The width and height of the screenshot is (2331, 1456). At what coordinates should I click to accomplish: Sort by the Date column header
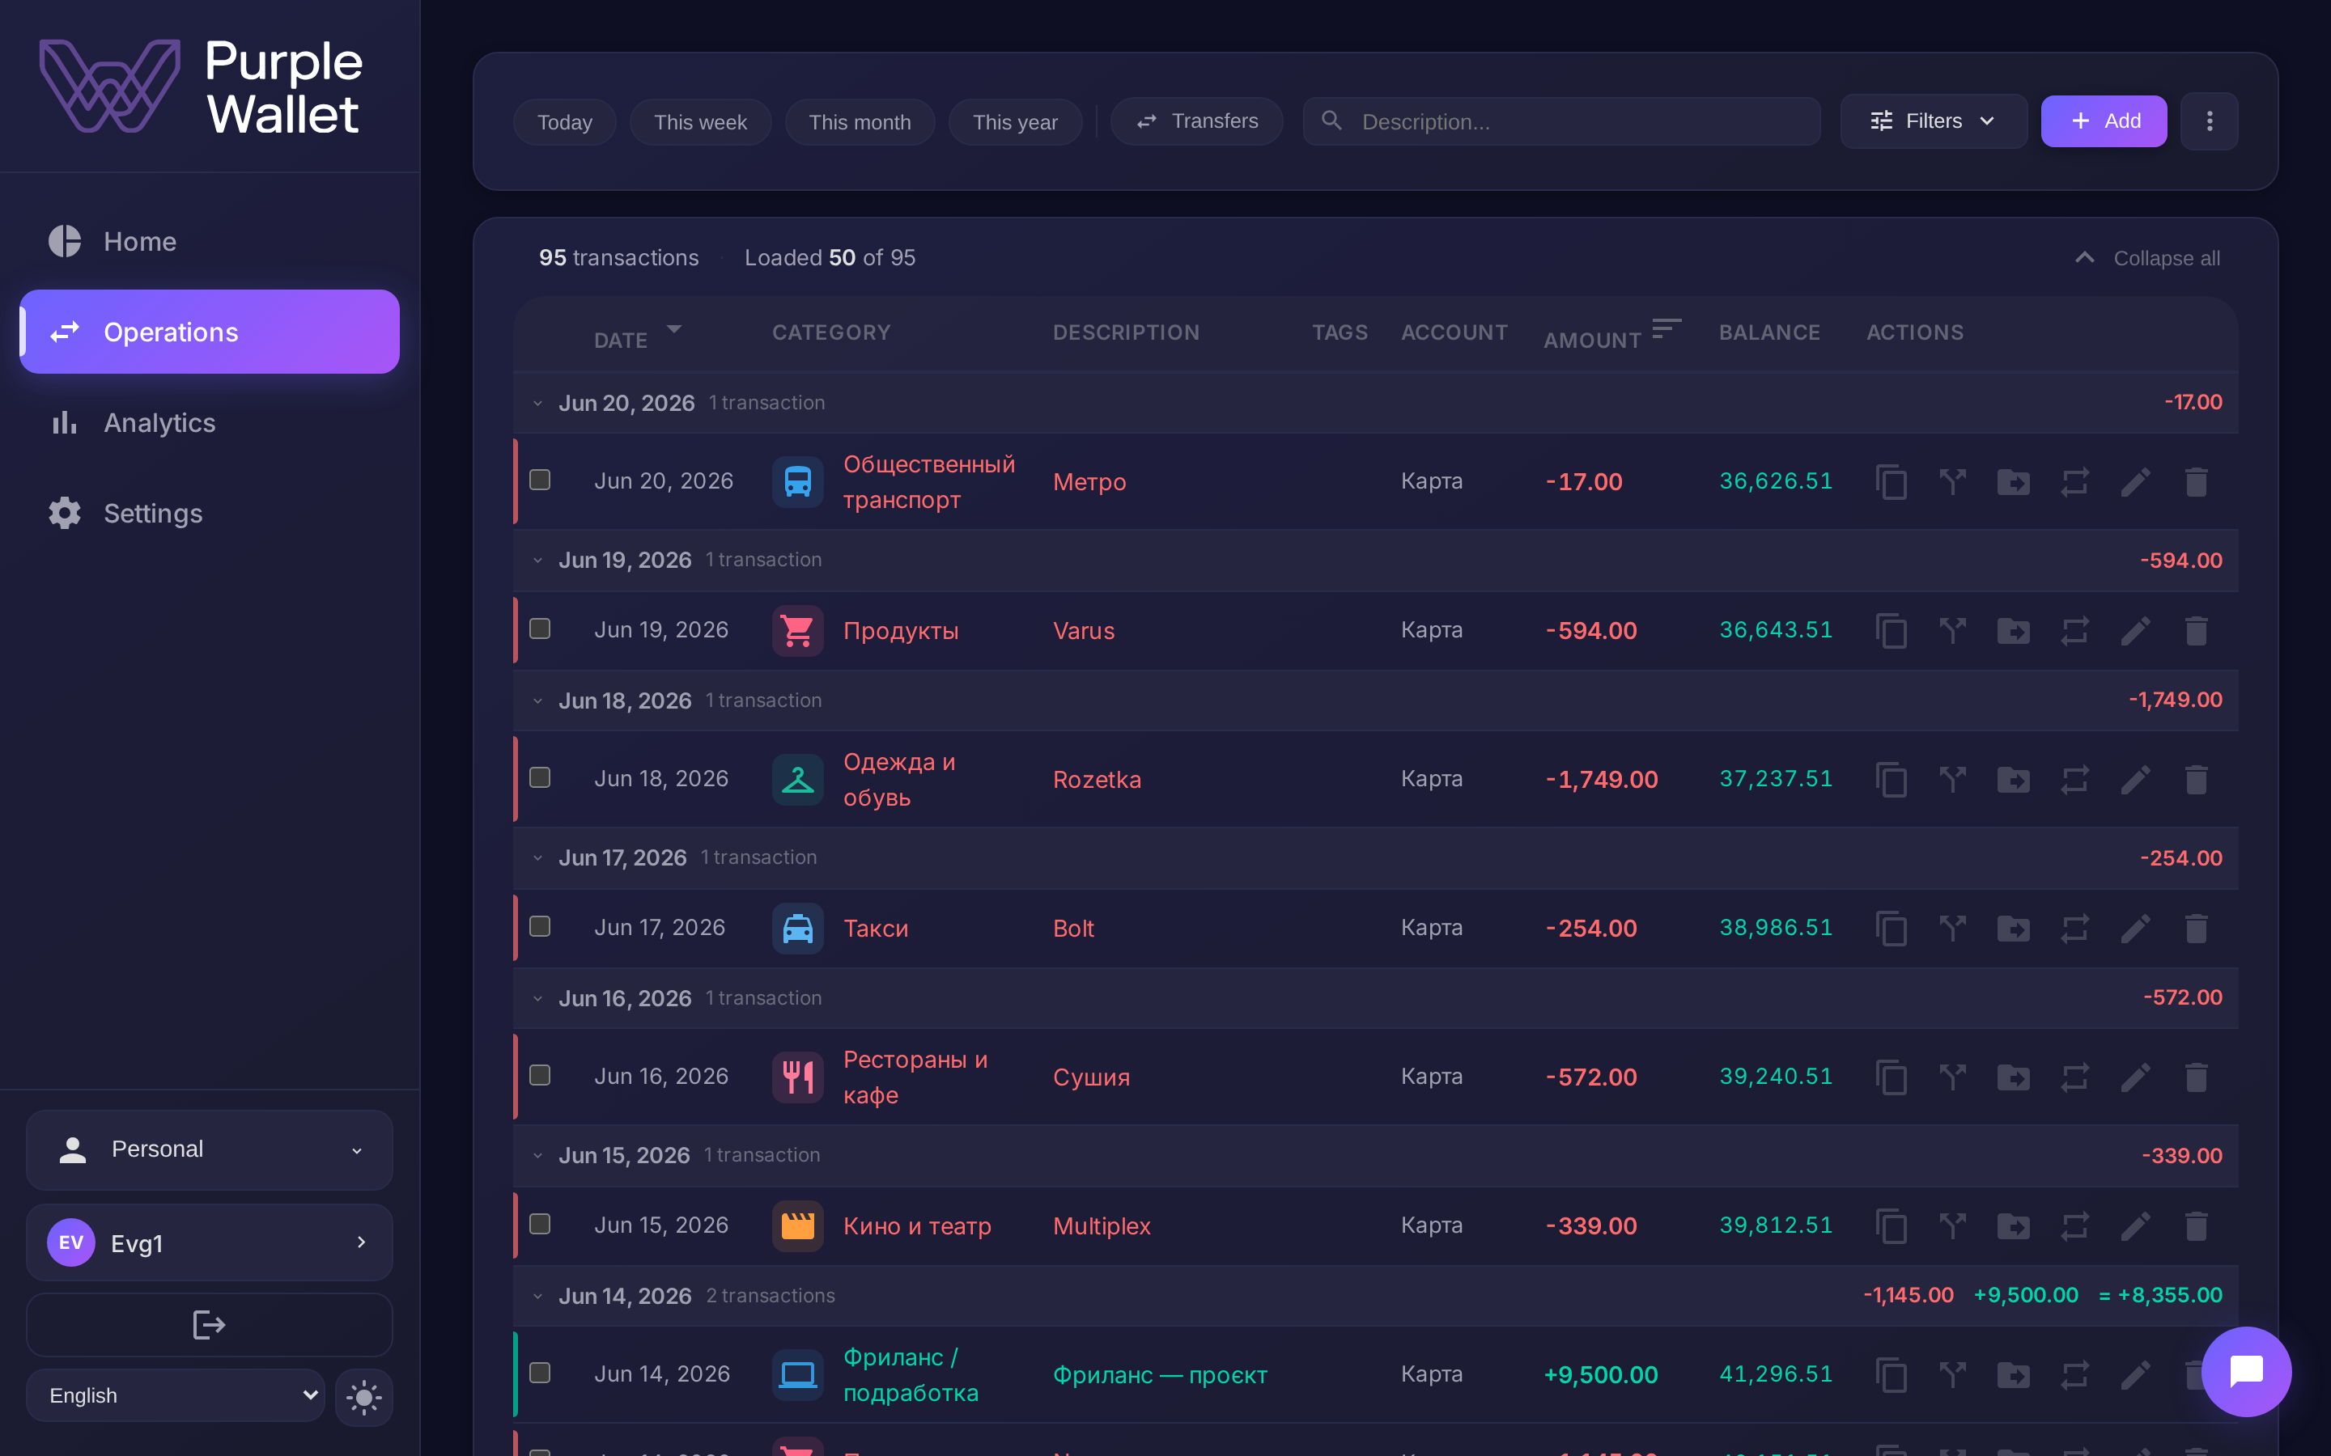(x=637, y=336)
